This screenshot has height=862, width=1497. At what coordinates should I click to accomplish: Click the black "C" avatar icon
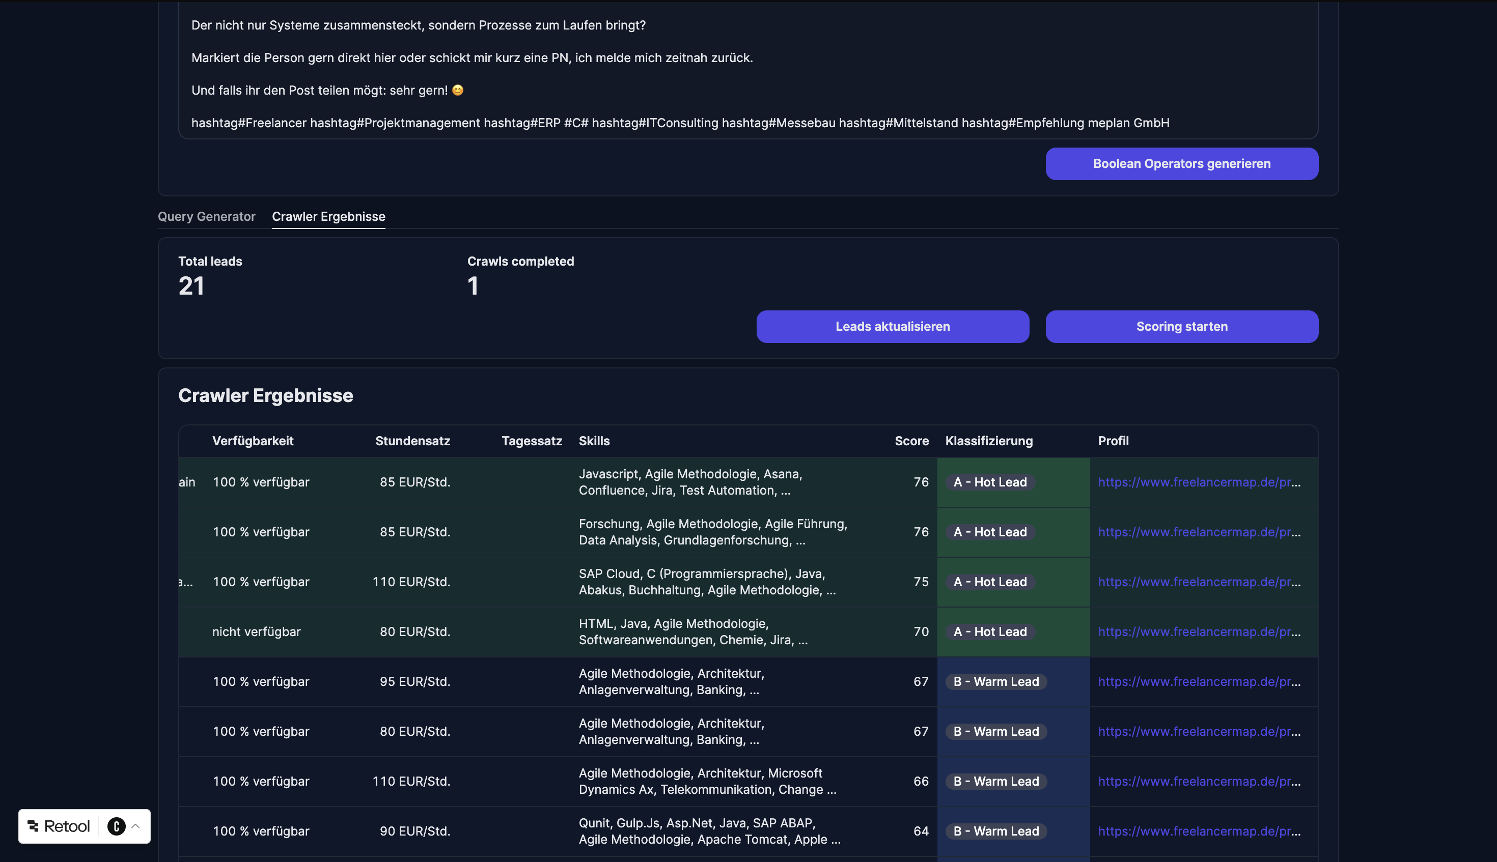click(117, 826)
